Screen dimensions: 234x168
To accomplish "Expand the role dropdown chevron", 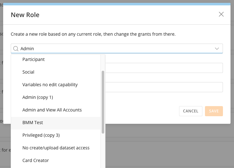I will [217, 49].
